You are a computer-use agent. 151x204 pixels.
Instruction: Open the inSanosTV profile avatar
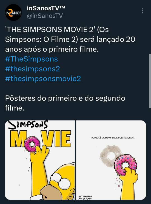(x=13, y=13)
